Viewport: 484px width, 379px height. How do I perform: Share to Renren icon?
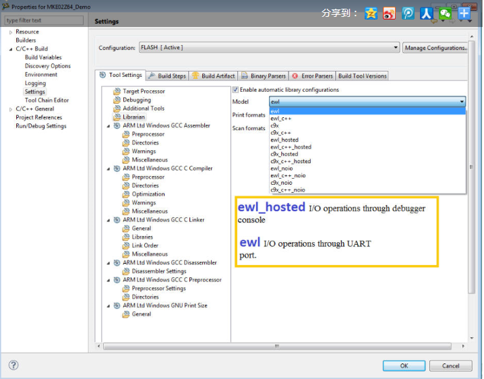point(426,13)
